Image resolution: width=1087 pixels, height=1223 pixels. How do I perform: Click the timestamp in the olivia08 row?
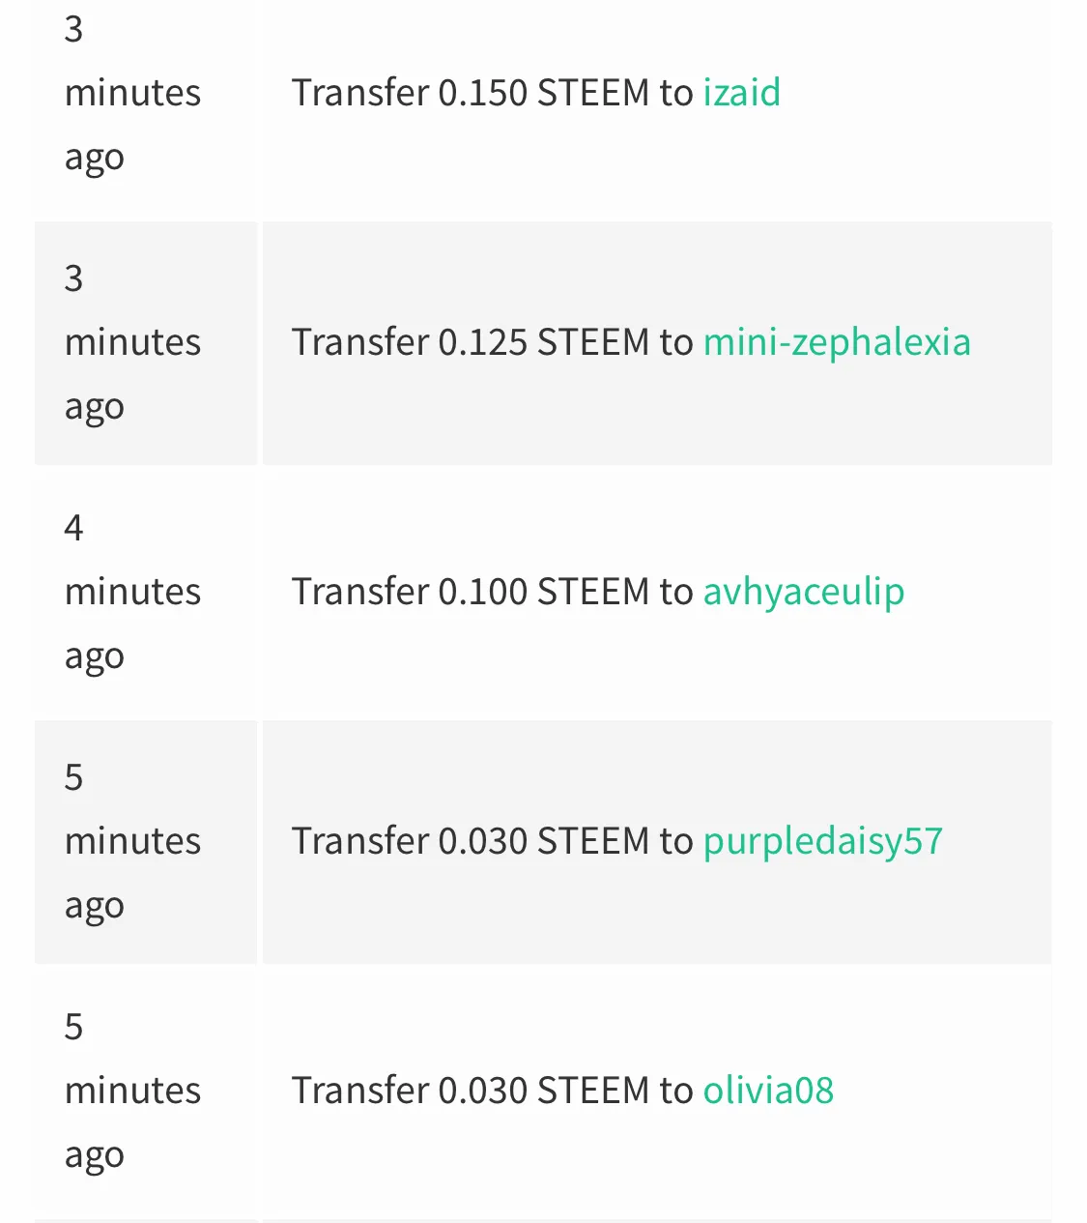(132, 1091)
